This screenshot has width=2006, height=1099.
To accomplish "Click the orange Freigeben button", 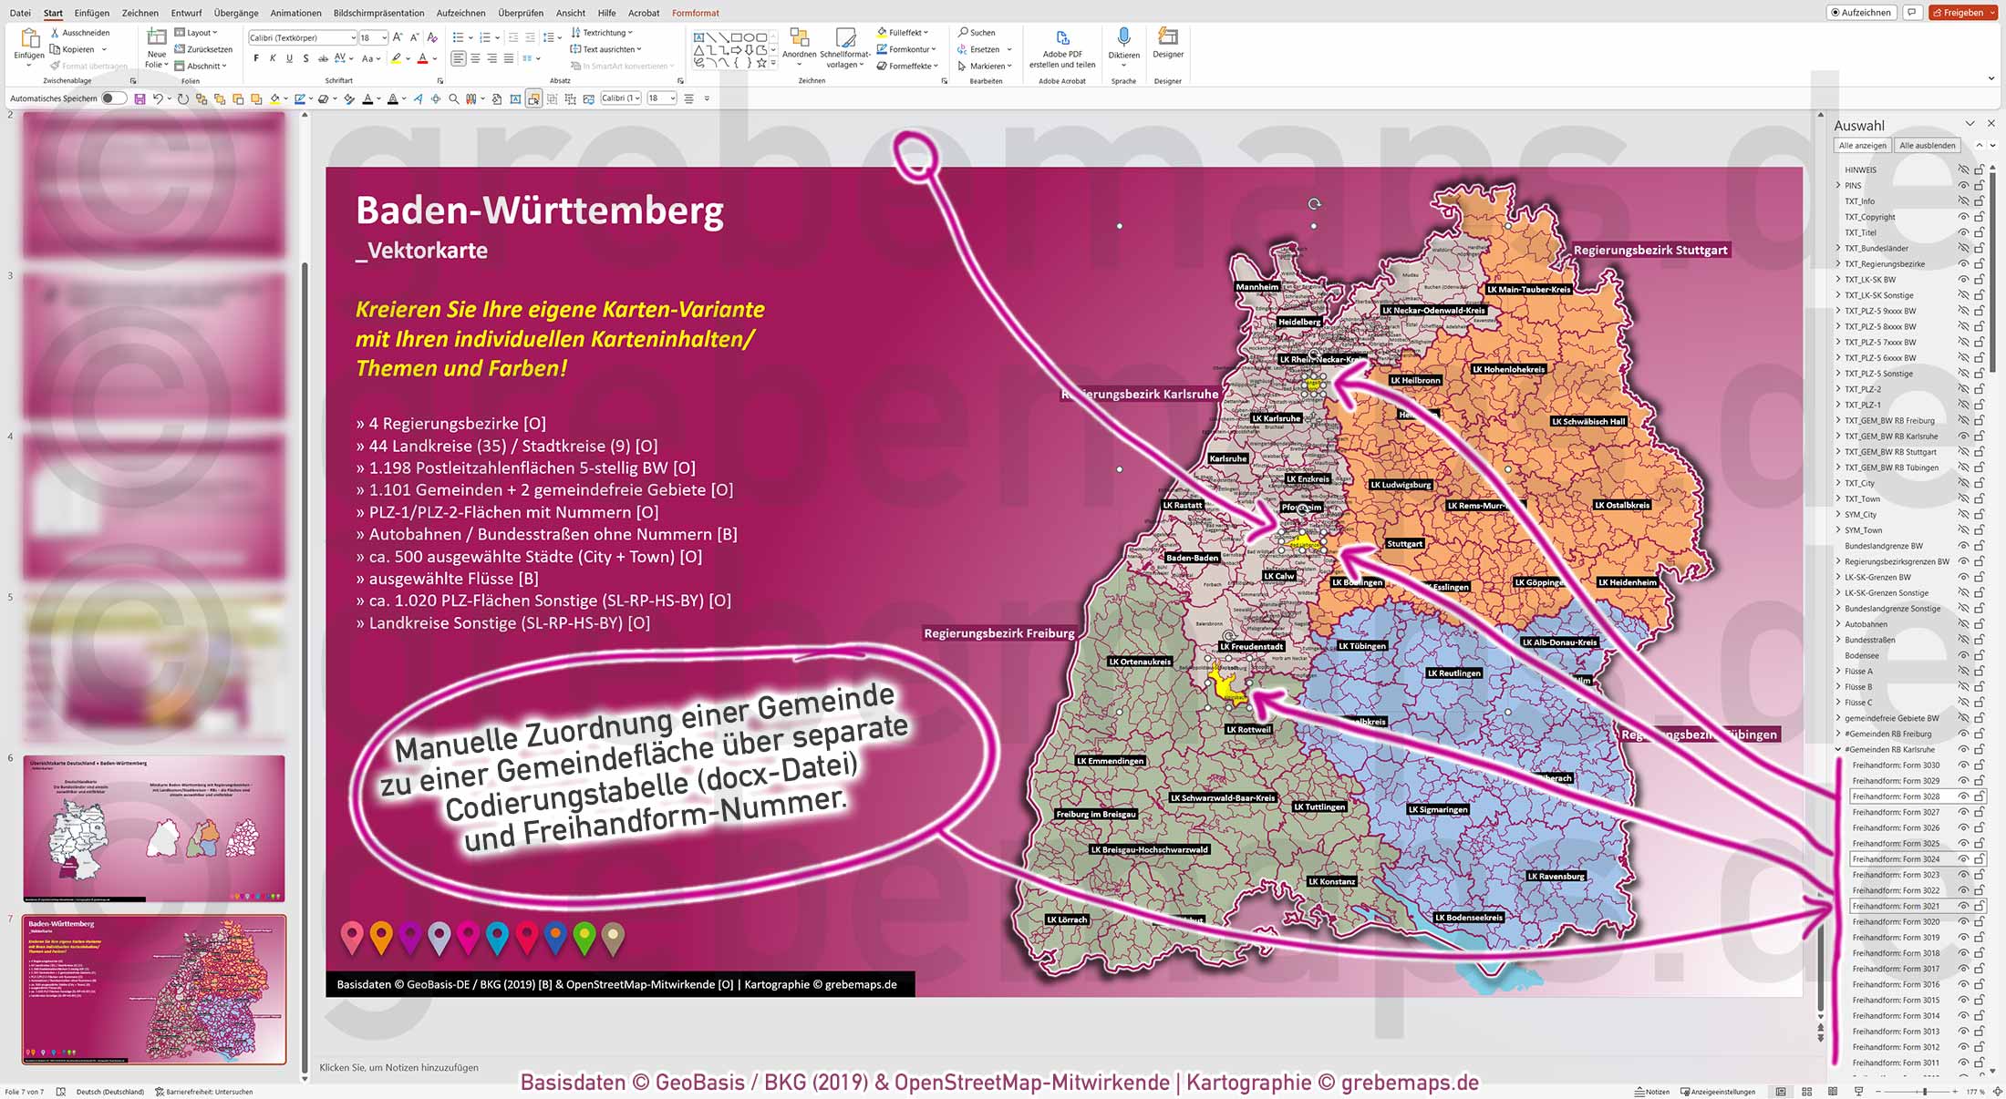I will (x=1962, y=12).
